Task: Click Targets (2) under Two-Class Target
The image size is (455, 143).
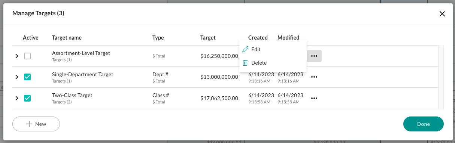Action: point(62,102)
